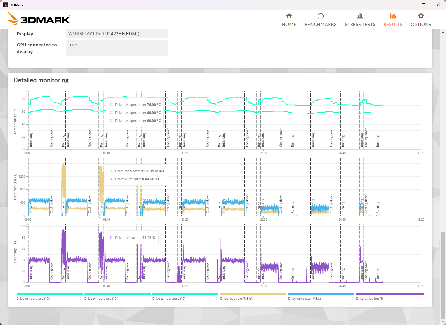This screenshot has height=325, width=446.
Task: Select the RESULTS tab label
Action: pyautogui.click(x=393, y=25)
